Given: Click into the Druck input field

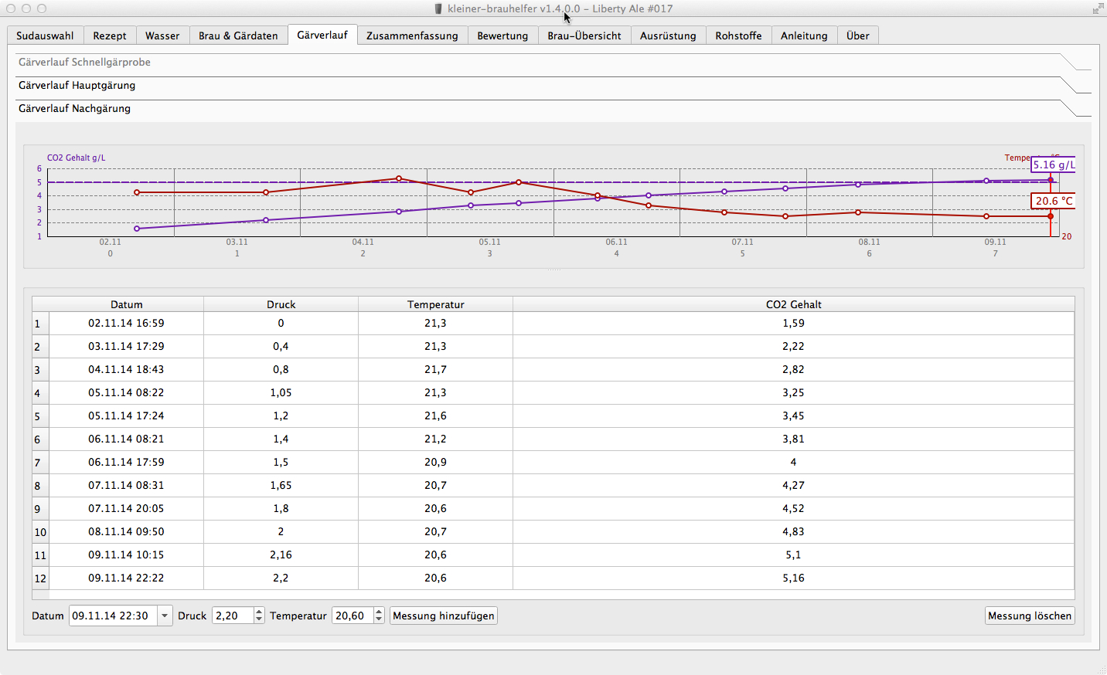Looking at the screenshot, I should pyautogui.click(x=232, y=616).
